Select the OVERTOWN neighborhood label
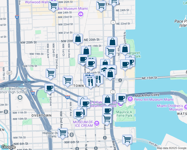The height and width of the screenshot is (150, 187). click(x=41, y=115)
